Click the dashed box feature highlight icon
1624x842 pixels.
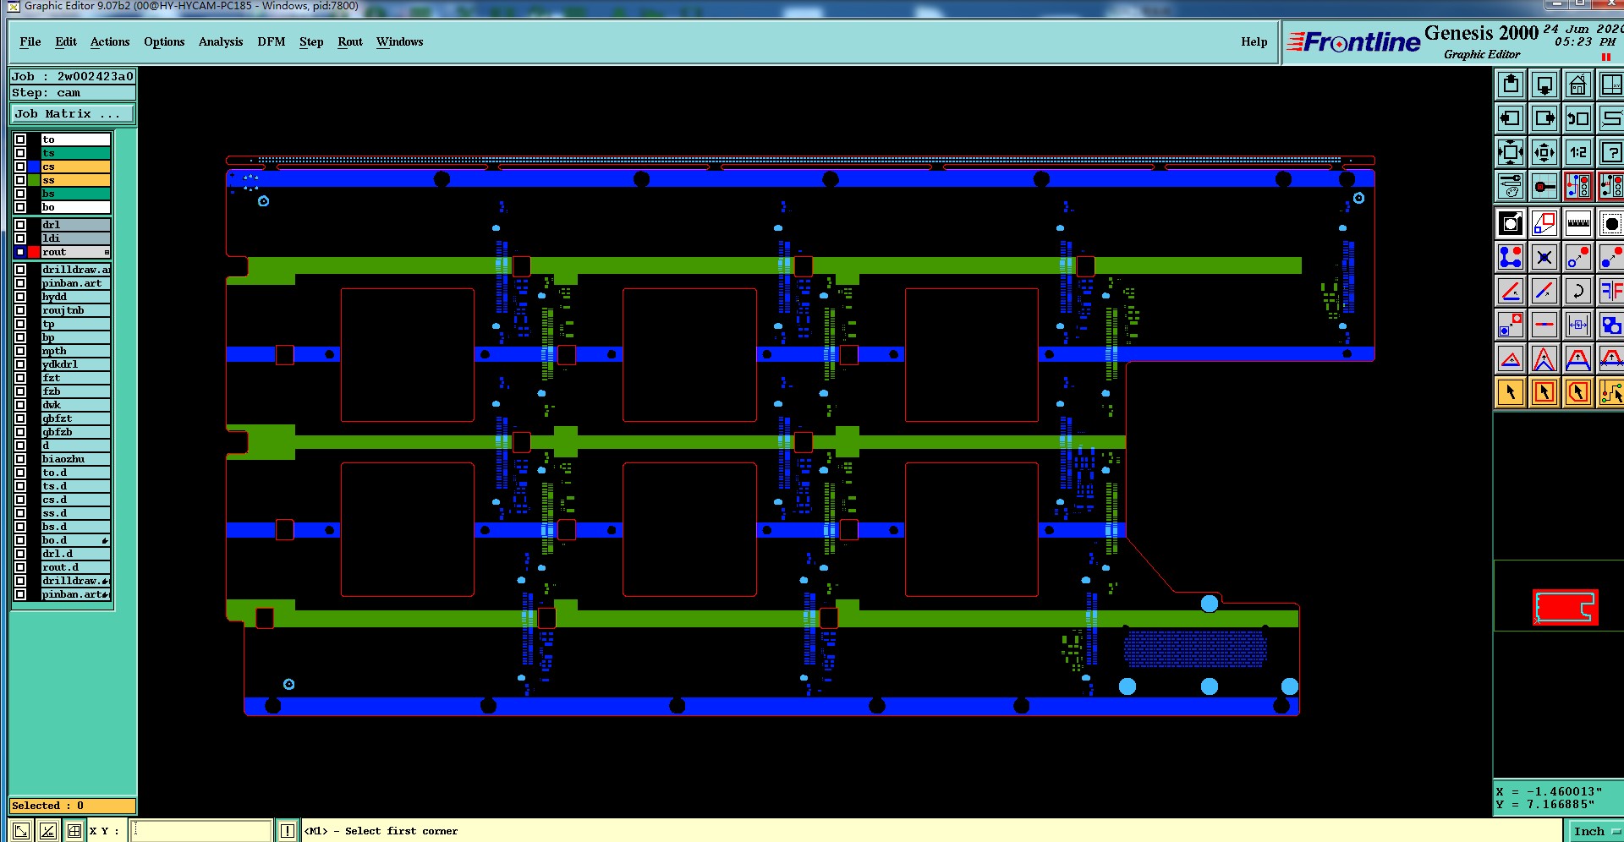pyautogui.click(x=1610, y=223)
